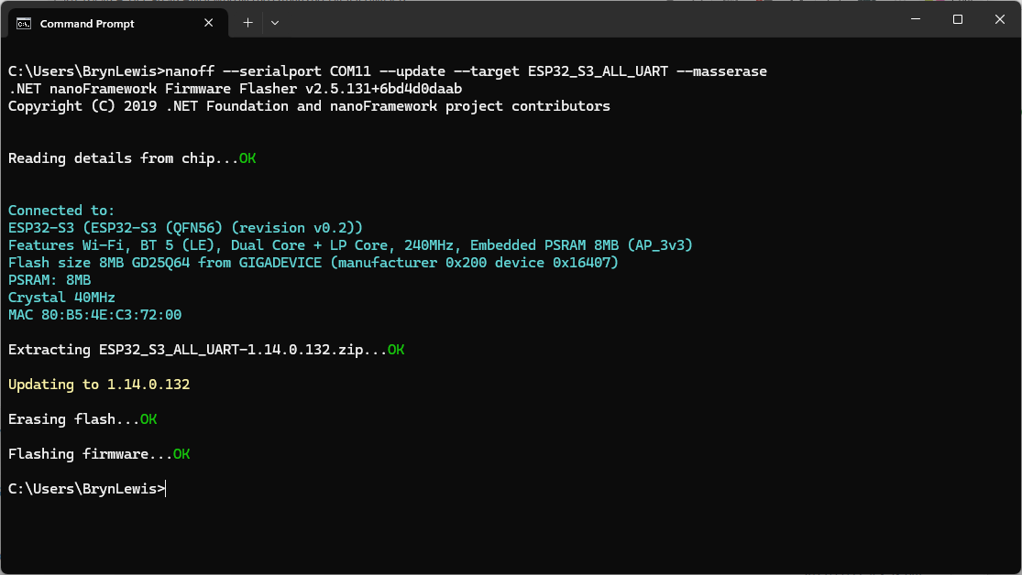The image size is (1022, 575).
Task: Click the MAC address 80:B5:4E:C3:72:00 line
Action: (x=95, y=315)
